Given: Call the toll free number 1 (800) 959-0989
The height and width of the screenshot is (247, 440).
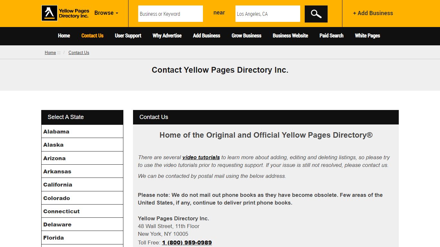Looking at the screenshot, I should point(187,242).
